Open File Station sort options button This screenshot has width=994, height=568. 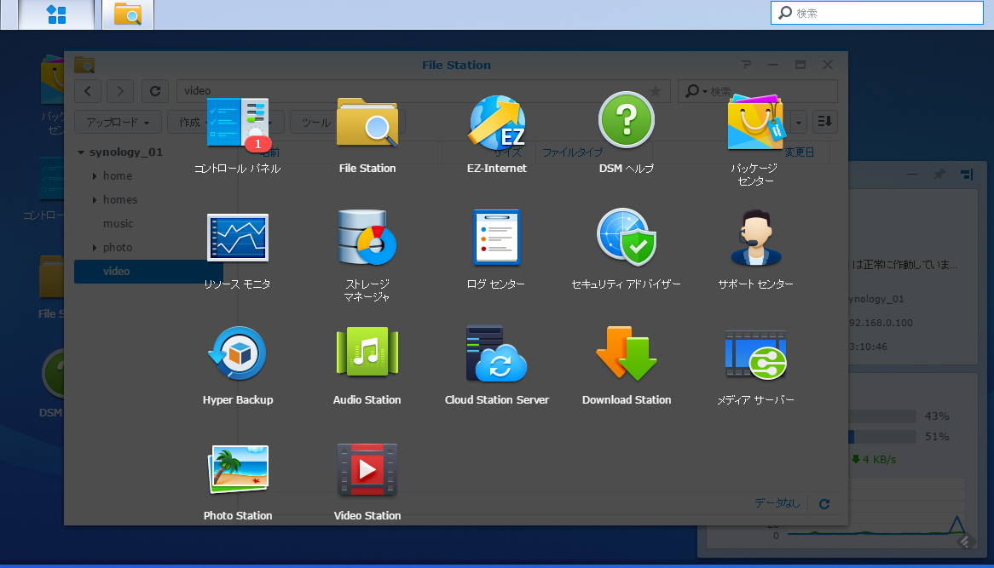[824, 122]
